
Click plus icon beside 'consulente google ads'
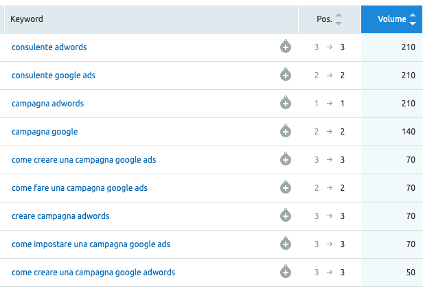point(286,74)
